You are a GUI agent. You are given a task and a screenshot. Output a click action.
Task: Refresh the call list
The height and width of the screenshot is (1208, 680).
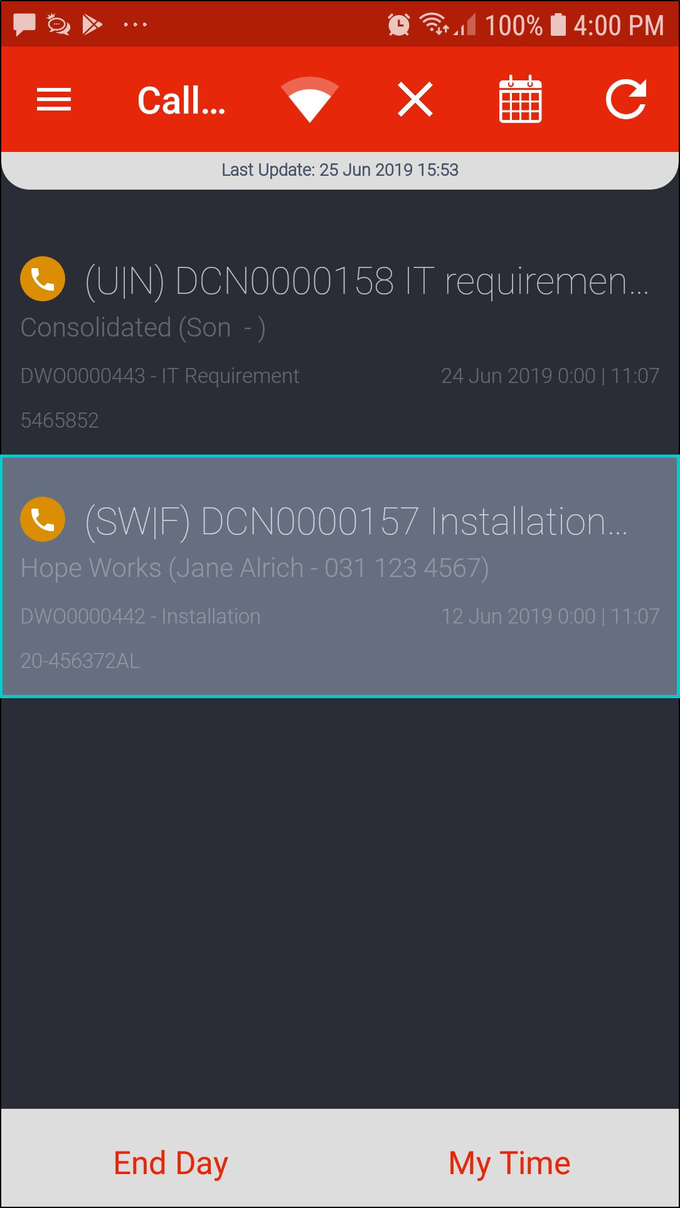[x=626, y=99]
